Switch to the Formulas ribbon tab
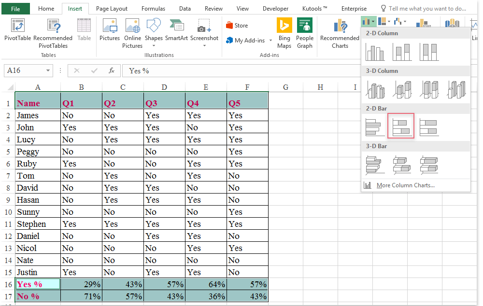This screenshot has height=306, width=483. 153,8
